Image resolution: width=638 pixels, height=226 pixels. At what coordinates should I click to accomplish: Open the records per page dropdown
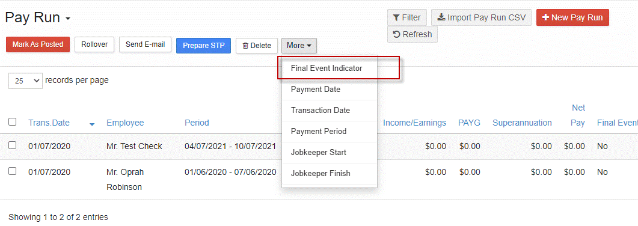pyautogui.click(x=25, y=81)
